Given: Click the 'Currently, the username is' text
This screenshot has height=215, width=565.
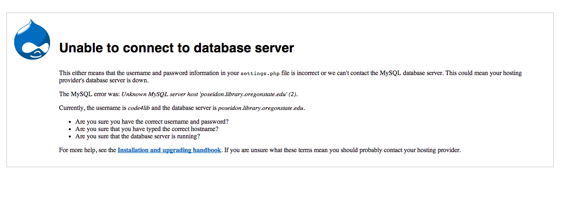Looking at the screenshot, I should (x=92, y=108).
